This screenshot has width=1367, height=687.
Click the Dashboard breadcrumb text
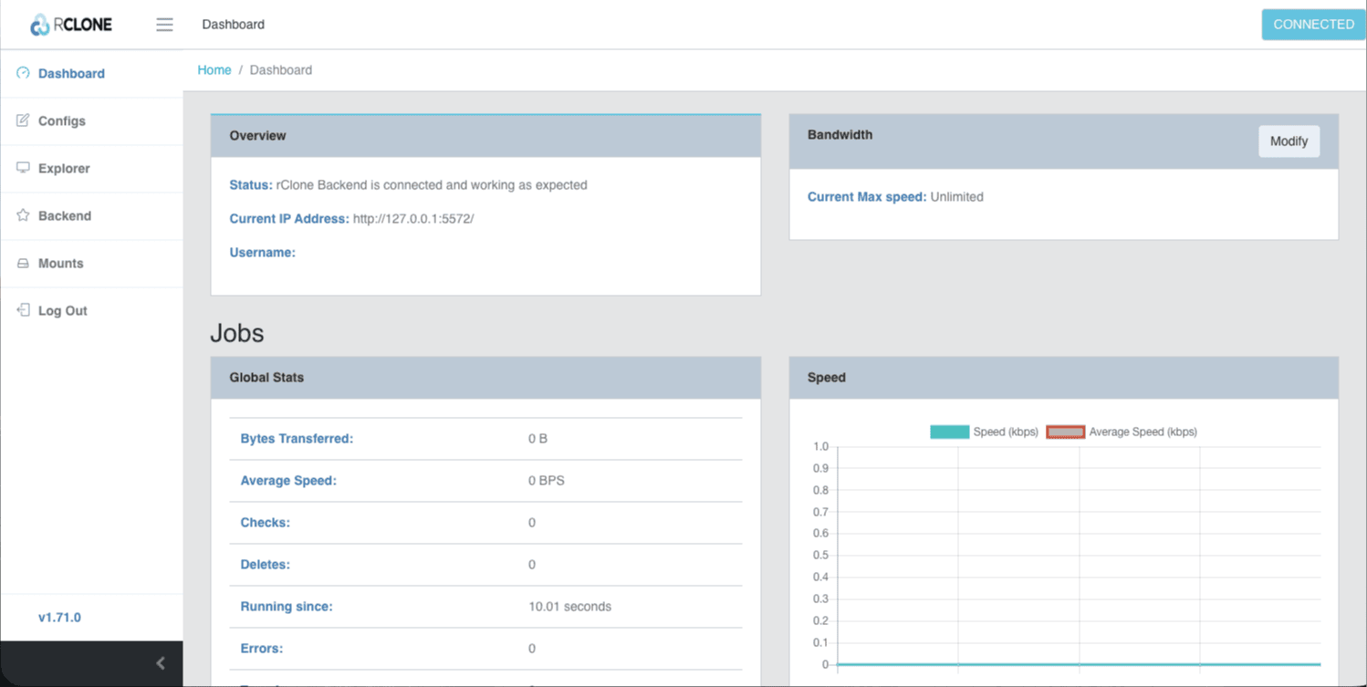click(281, 70)
